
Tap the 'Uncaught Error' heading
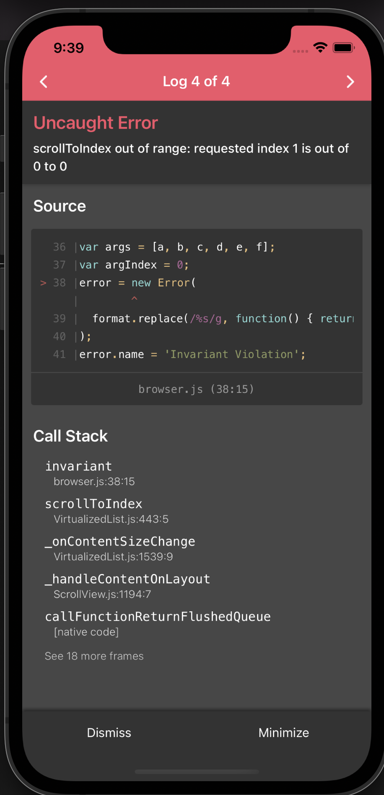pyautogui.click(x=96, y=123)
